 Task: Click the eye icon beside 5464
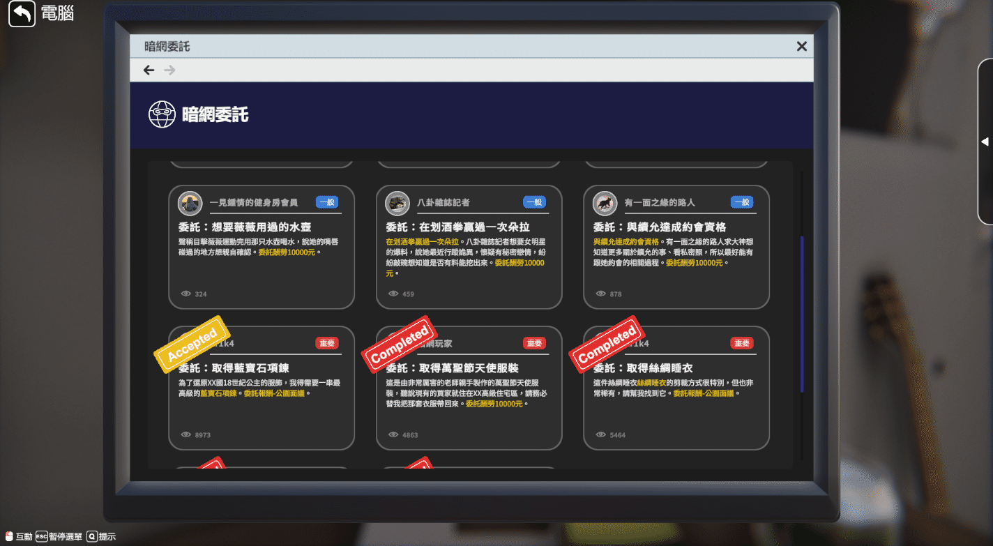point(601,434)
